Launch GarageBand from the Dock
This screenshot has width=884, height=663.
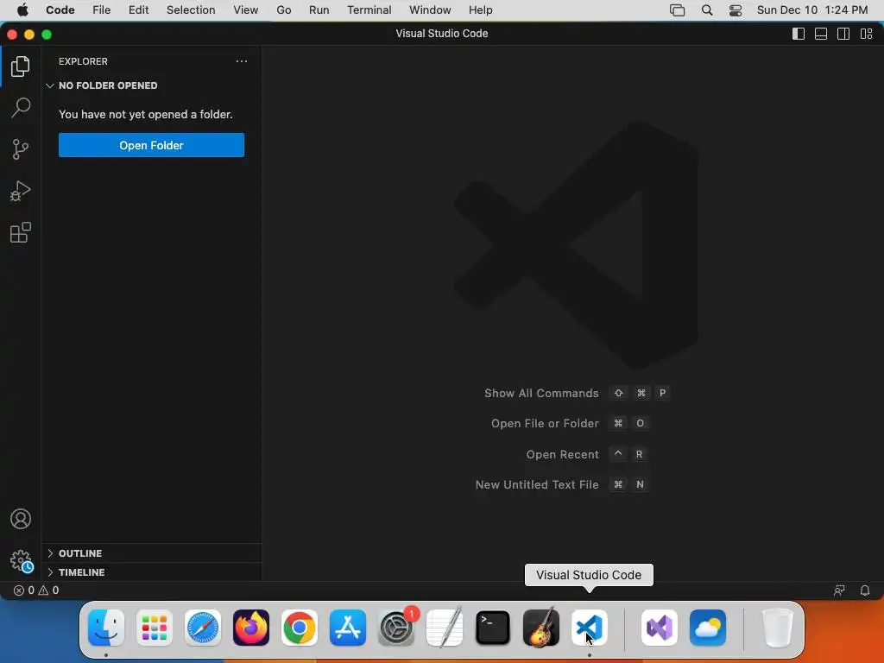[541, 628]
